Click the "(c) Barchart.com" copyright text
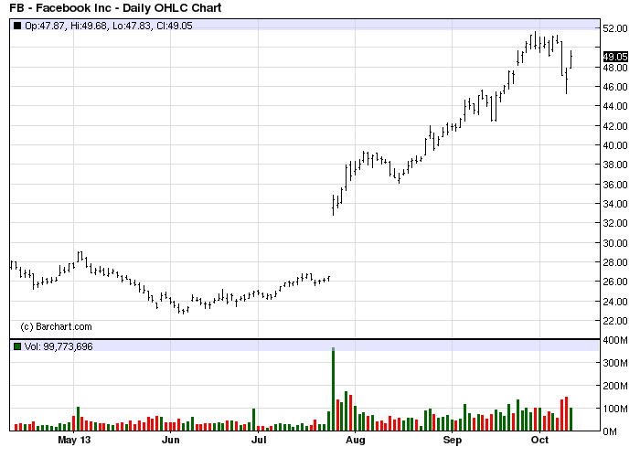 pos(56,326)
